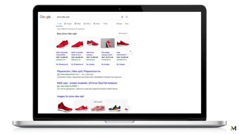Click the Deichmann store name
Viewport: 239px width, 134px height.
click(90, 60)
